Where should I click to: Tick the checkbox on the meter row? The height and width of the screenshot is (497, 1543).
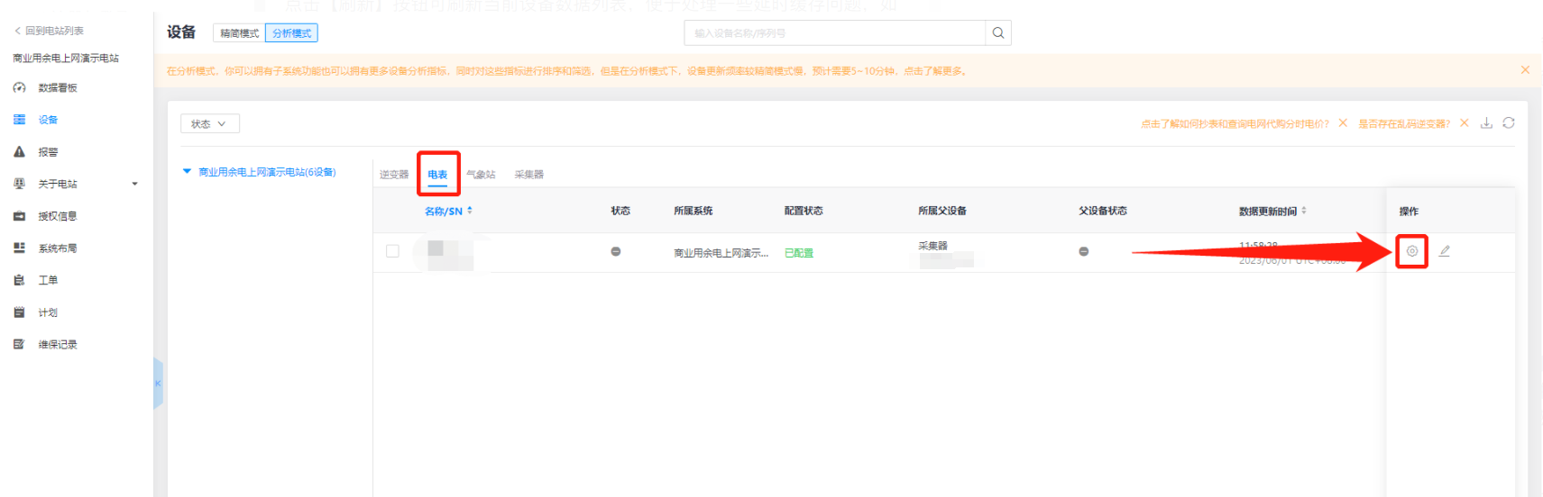point(392,251)
